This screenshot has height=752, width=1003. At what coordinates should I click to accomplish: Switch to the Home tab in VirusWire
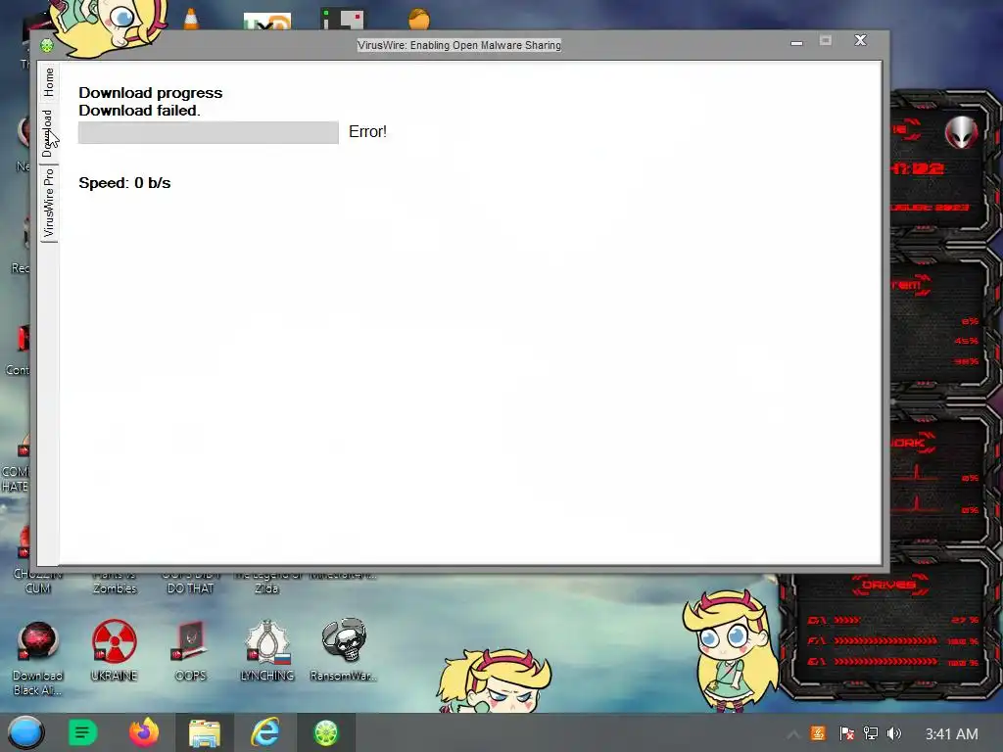[x=49, y=82]
